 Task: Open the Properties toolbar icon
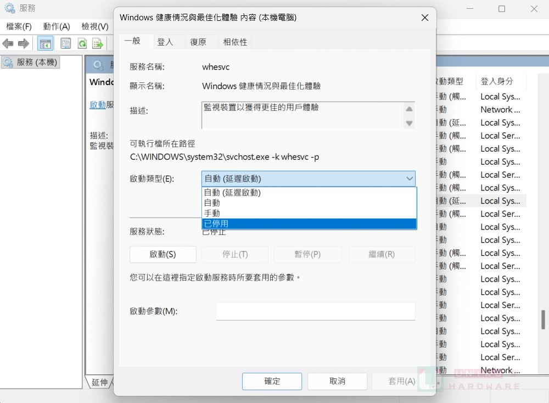tap(65, 44)
